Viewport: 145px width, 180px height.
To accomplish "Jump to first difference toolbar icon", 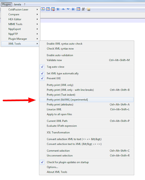I will coord(58,9).
